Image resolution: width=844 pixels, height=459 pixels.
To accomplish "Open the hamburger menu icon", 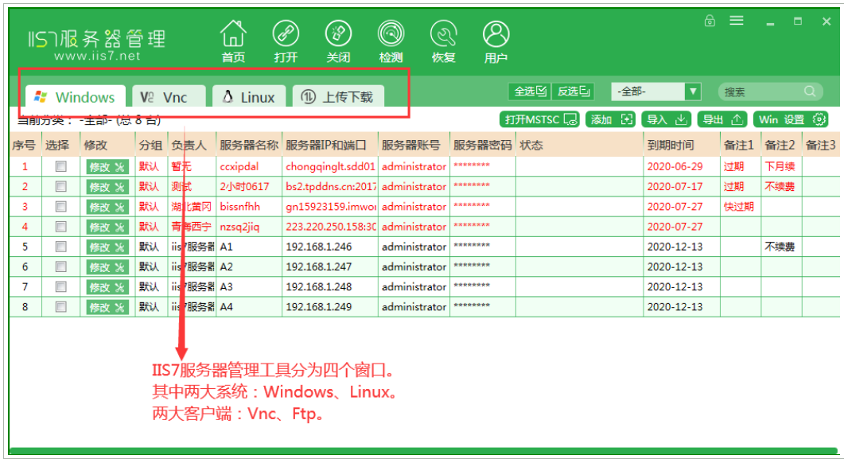I will [737, 21].
